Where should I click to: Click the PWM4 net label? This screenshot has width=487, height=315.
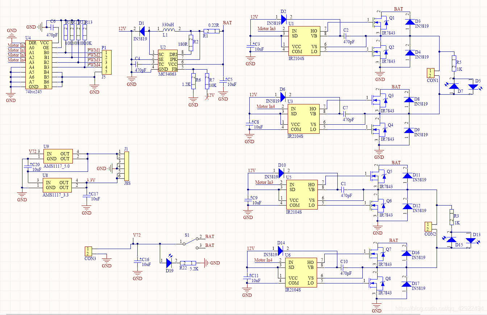(94, 65)
